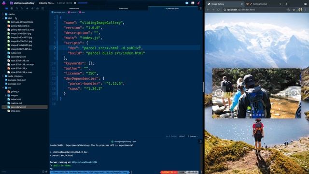This screenshot has height=174, width=309.
Task: Select the style css.map file in dist
Action: pyautogui.click(x=22, y=64)
